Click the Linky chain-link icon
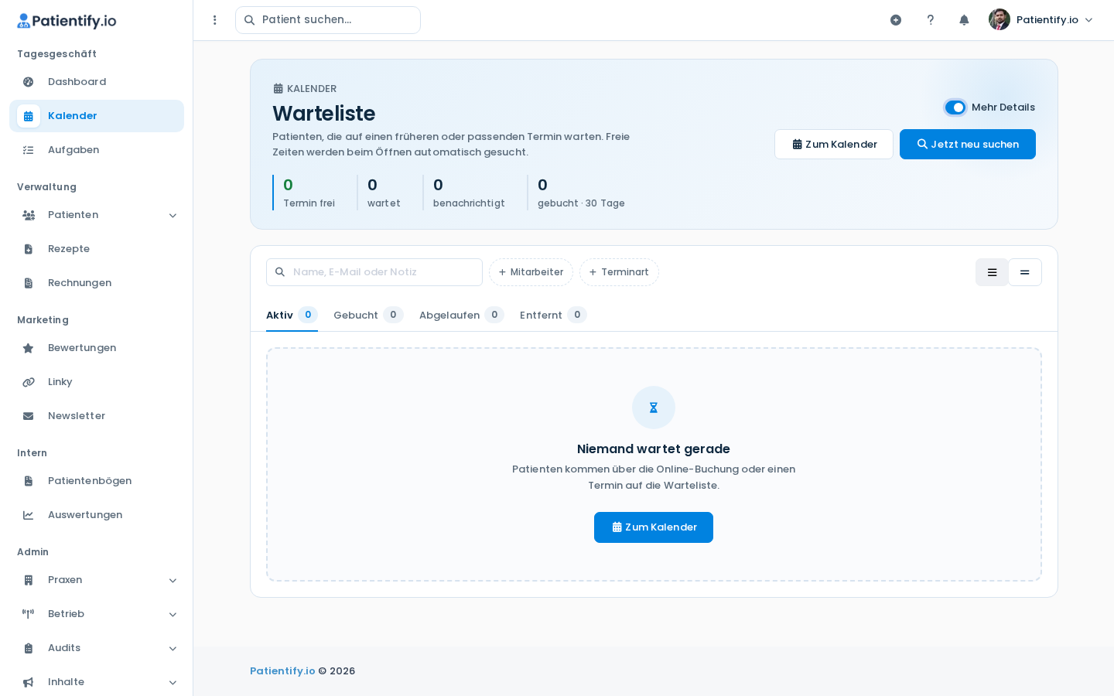The height and width of the screenshot is (696, 1114). pyautogui.click(x=29, y=382)
